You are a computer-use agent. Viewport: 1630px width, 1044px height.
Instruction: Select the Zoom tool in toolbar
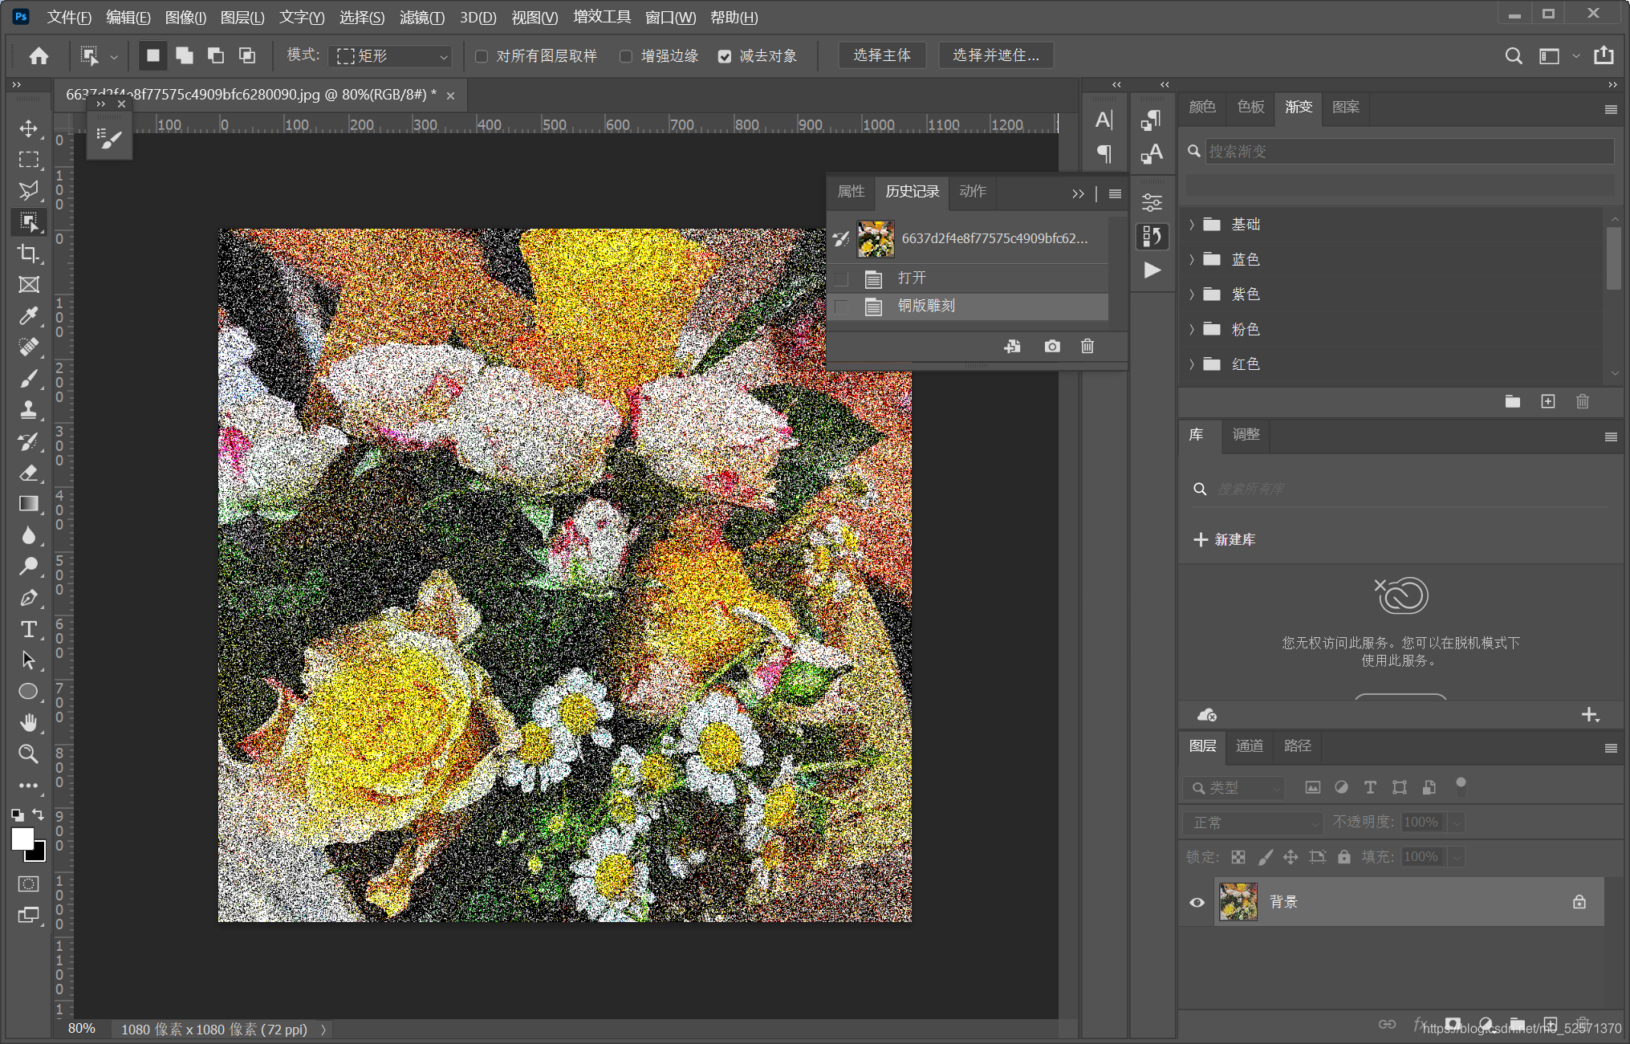pos(29,754)
